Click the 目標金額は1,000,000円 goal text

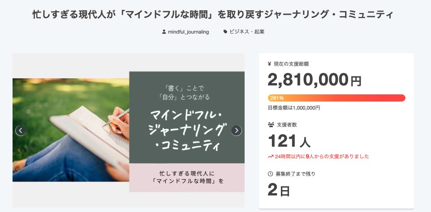coord(294,108)
